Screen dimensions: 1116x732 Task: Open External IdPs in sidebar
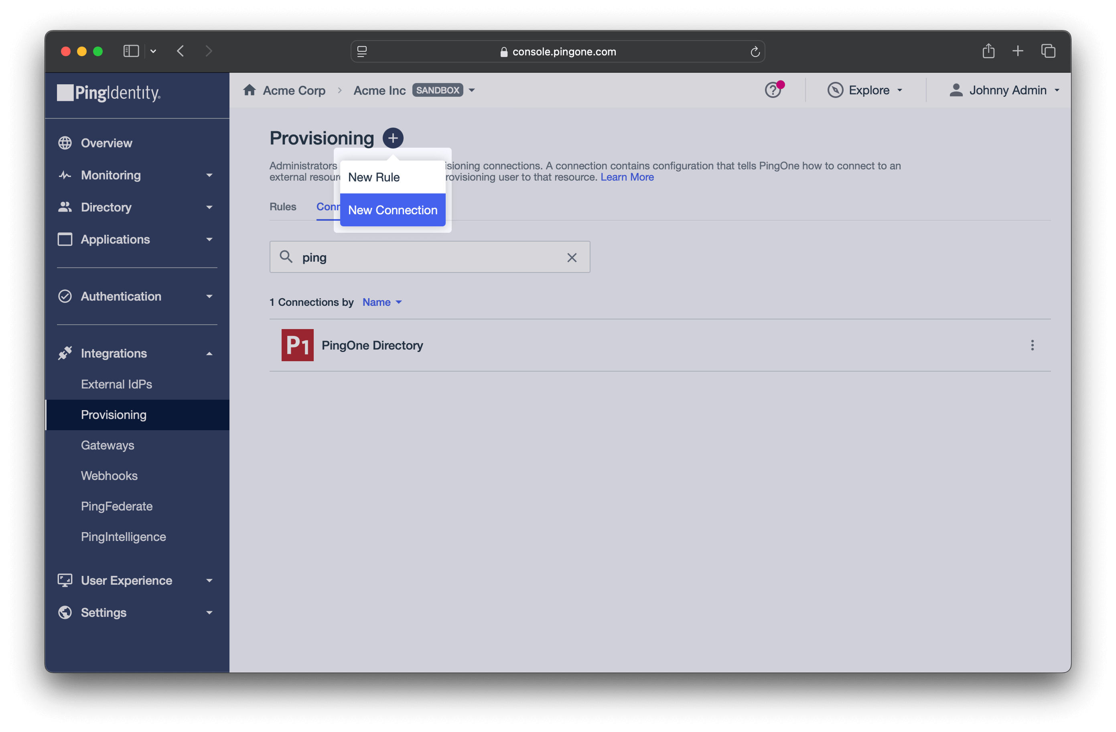click(116, 384)
